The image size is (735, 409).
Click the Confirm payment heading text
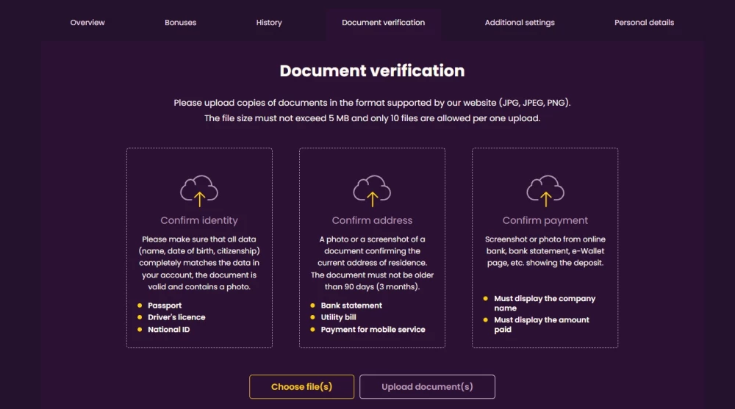[545, 220]
